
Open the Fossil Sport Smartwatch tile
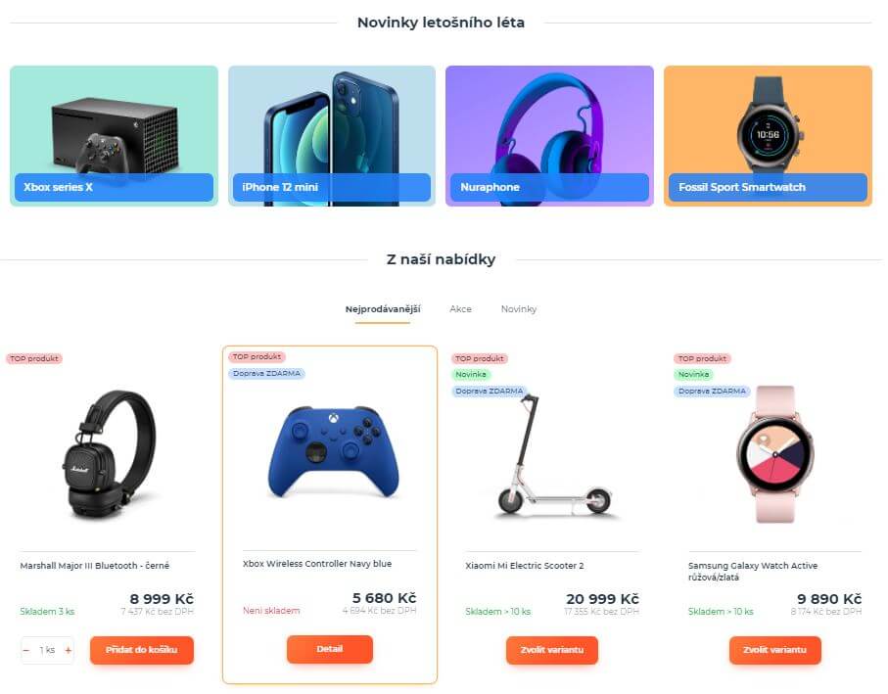pyautogui.click(x=768, y=136)
